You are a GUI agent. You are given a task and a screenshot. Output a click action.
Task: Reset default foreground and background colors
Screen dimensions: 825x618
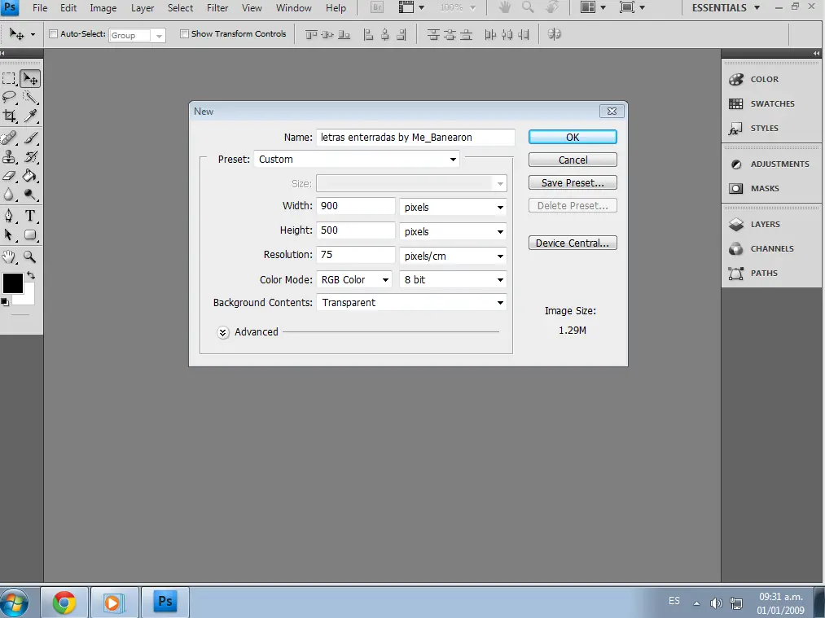tap(4, 302)
